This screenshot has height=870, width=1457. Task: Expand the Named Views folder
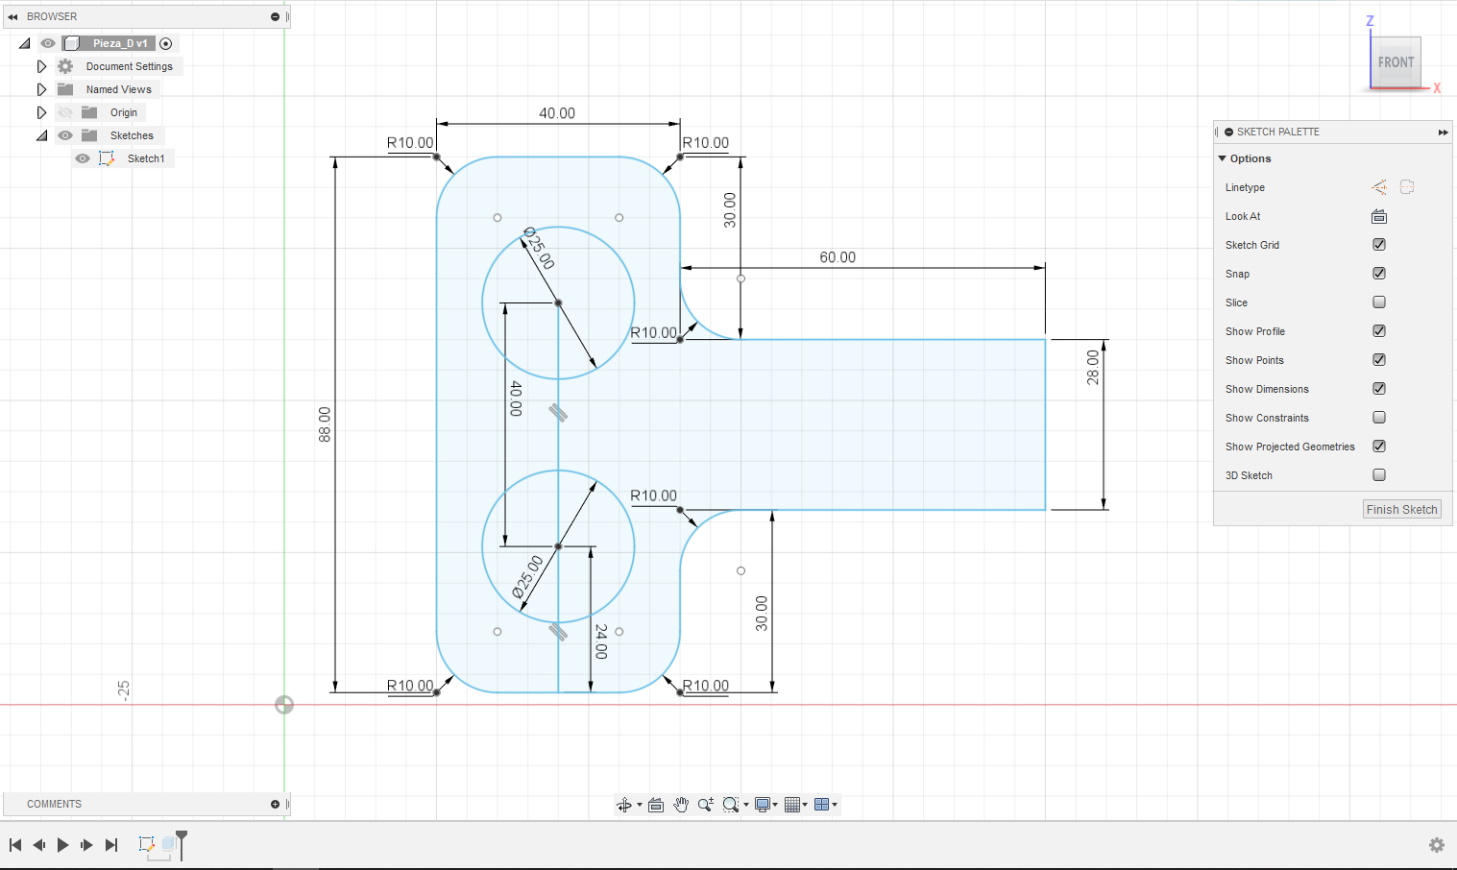tap(41, 89)
